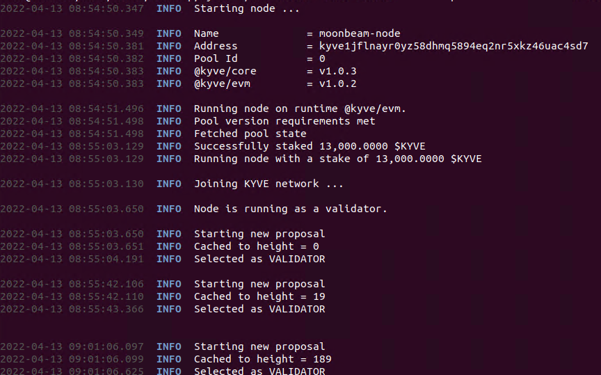Click the kyve wallet address text

454,46
